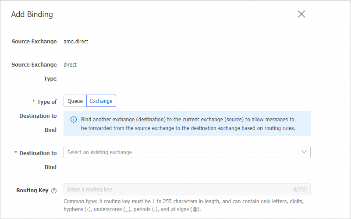Click the 0/255 character counter
The height and width of the screenshot is (219, 351).
pyautogui.click(x=300, y=190)
